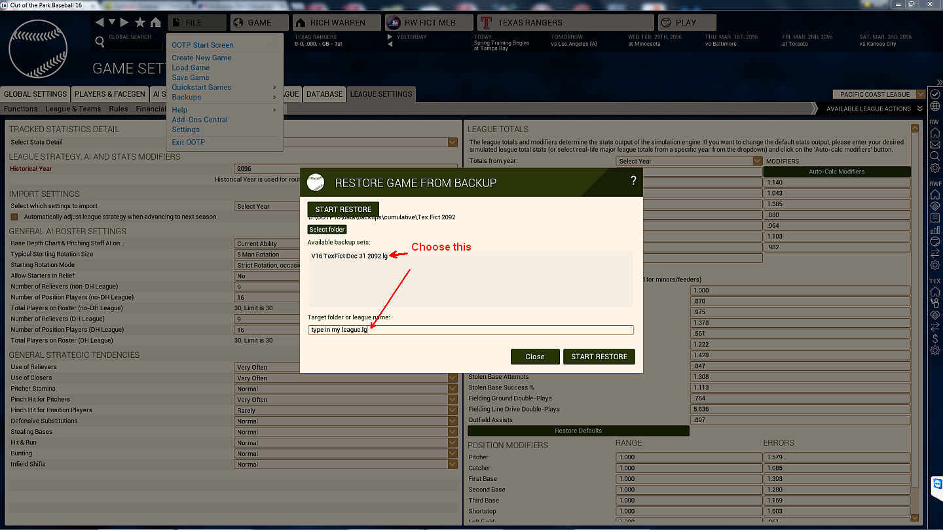Click the home icon beside the star
This screenshot has height=530, width=943.
pyautogui.click(x=155, y=22)
